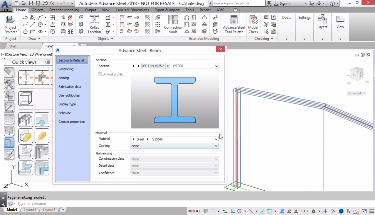Click the I-beam section preview image

coord(175,100)
